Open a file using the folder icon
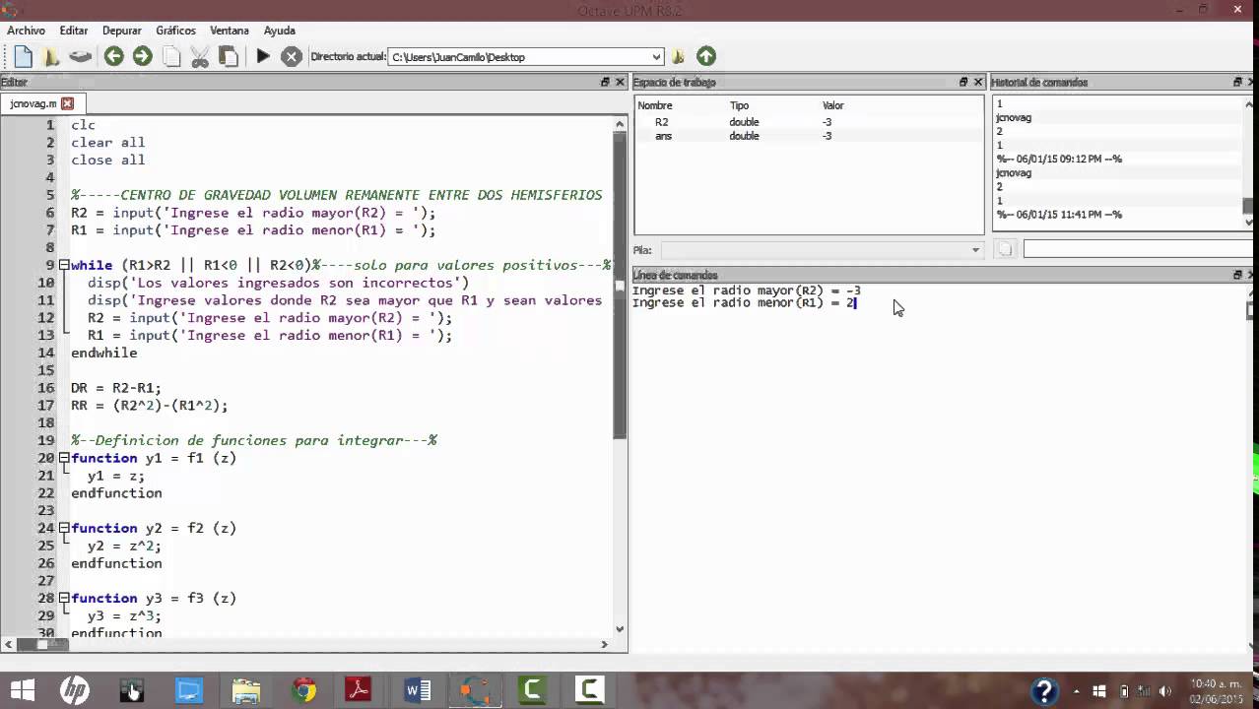Viewport: 1259px width, 709px height. pyautogui.click(x=51, y=57)
